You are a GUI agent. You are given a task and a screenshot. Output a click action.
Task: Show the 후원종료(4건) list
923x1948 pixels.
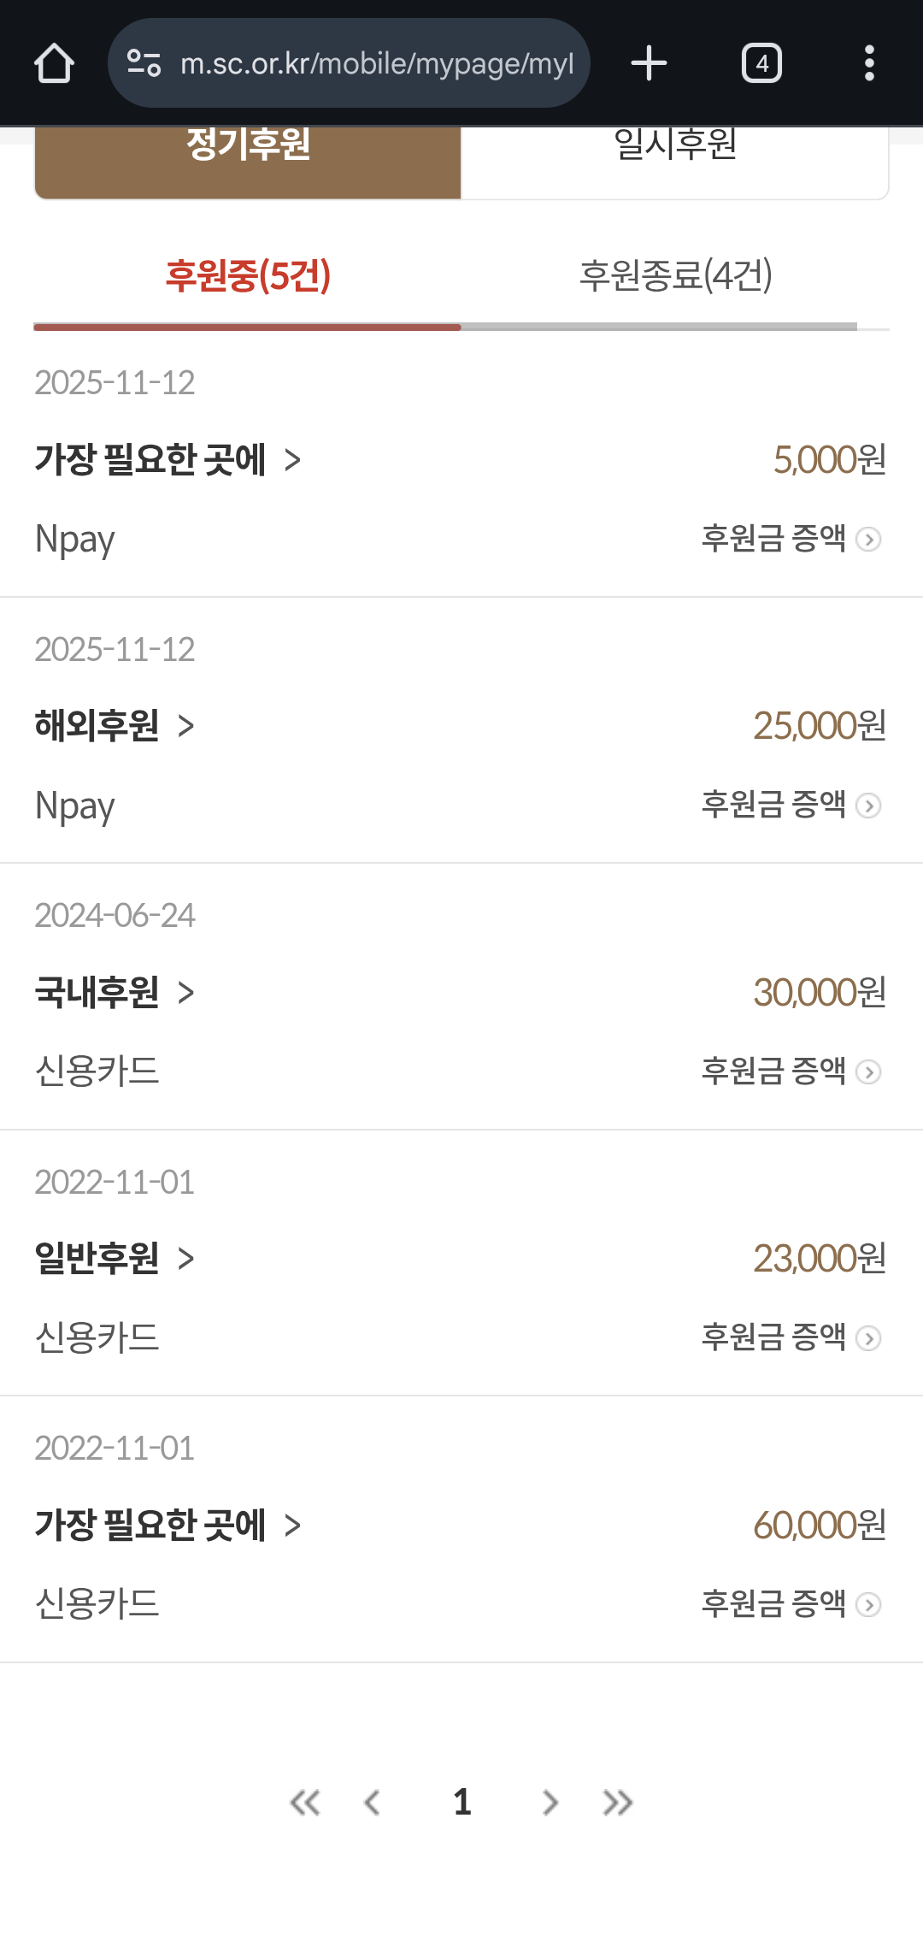[x=675, y=276]
